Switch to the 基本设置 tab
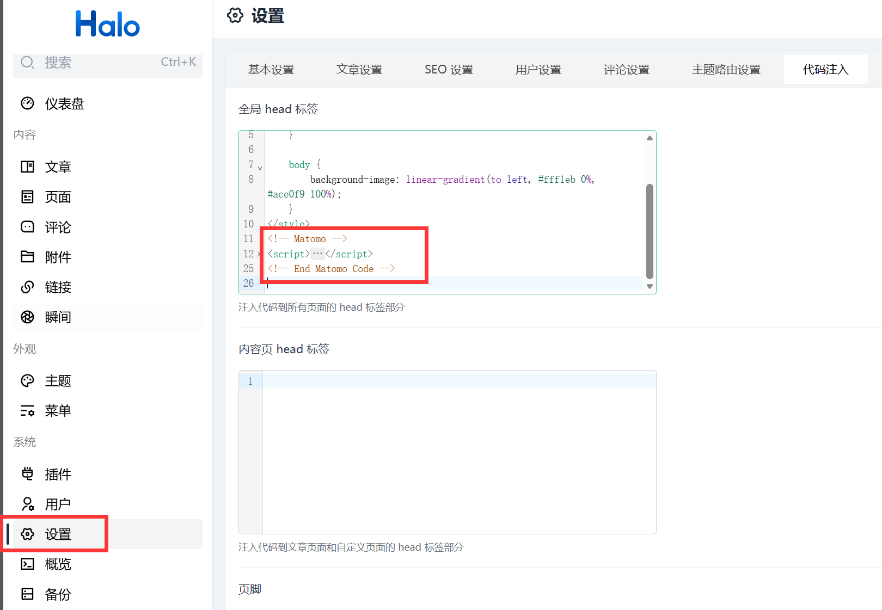The width and height of the screenshot is (882, 610). 271,70
